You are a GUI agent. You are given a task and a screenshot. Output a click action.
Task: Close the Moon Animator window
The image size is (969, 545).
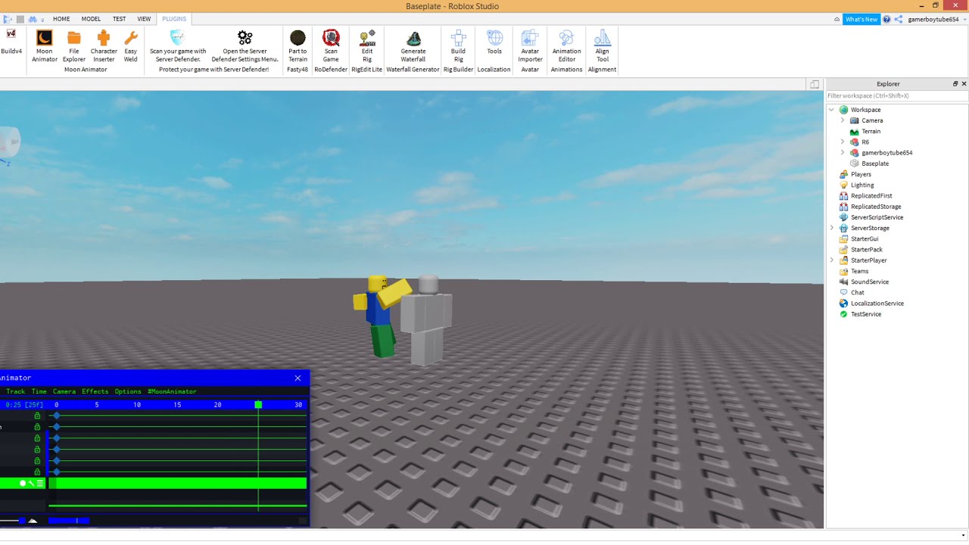tap(298, 378)
